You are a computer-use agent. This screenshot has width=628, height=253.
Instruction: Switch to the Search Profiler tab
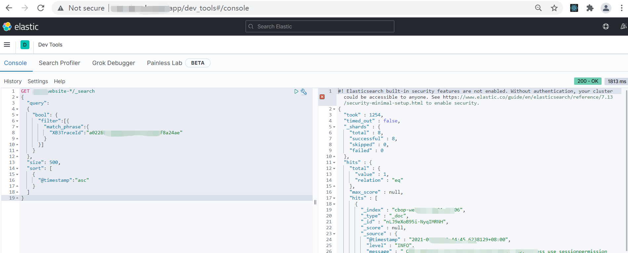point(59,63)
